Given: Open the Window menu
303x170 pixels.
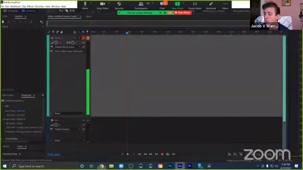Looking at the screenshot, I should pos(56,6).
